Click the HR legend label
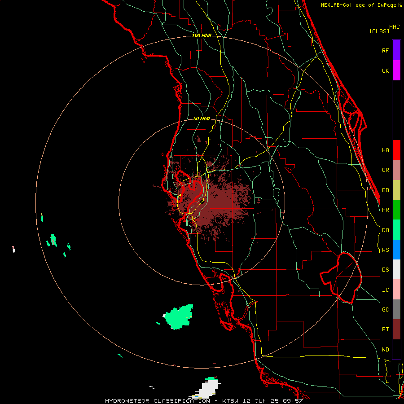 [x=385, y=210]
